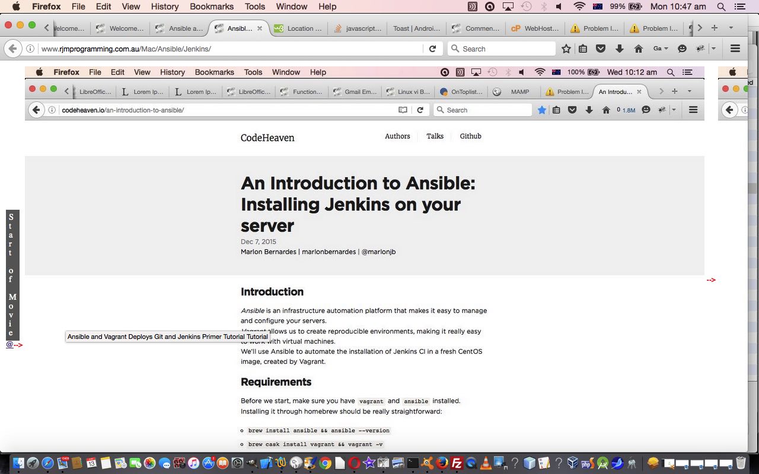This screenshot has width=759, height=474.
Task: Click the battery status in menu bar
Action: (x=625, y=7)
